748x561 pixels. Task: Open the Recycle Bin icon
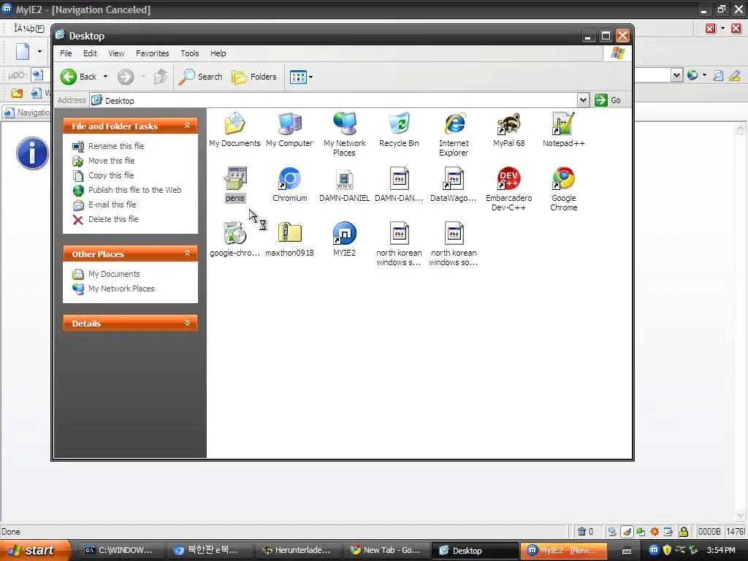click(400, 130)
